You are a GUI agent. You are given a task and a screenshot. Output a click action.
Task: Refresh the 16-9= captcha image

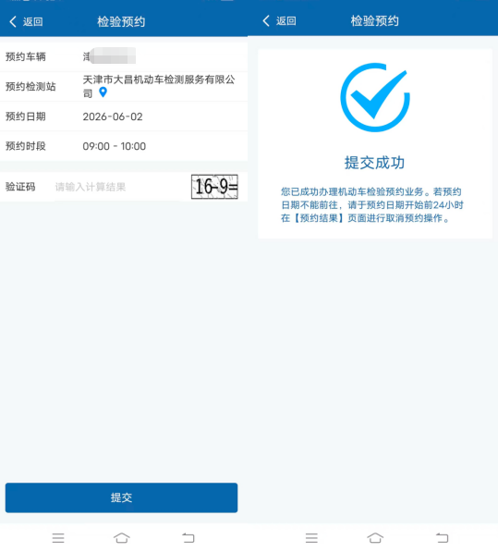tap(214, 187)
